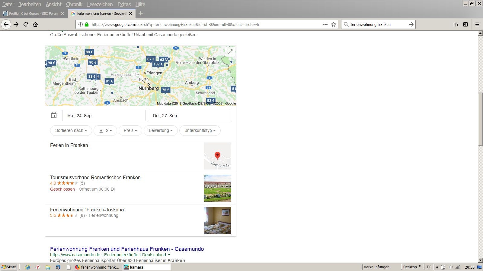Screen dimensions: 483x271
Task: Open the folder icon in quick launch
Action: [x=48, y=267]
